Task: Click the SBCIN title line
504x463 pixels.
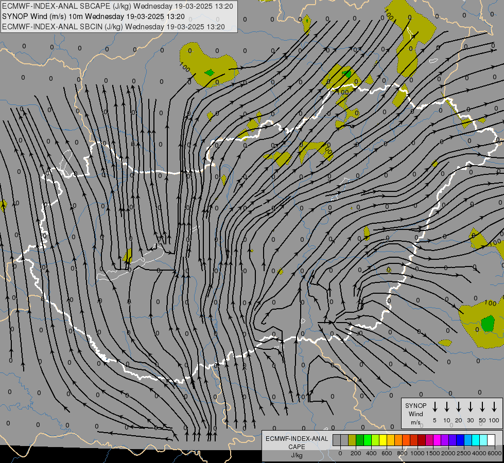Action: click(113, 27)
